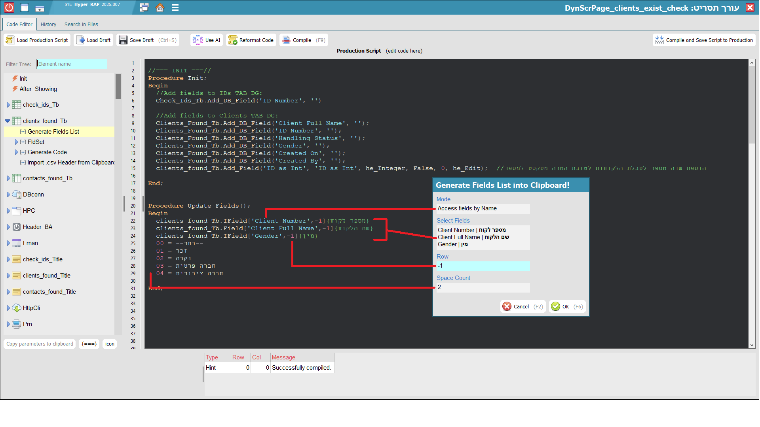
Task: Select the Init tree item
Action: click(23, 79)
